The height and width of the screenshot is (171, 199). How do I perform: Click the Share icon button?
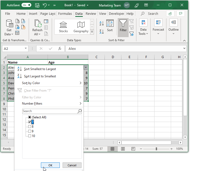[x=170, y=13]
